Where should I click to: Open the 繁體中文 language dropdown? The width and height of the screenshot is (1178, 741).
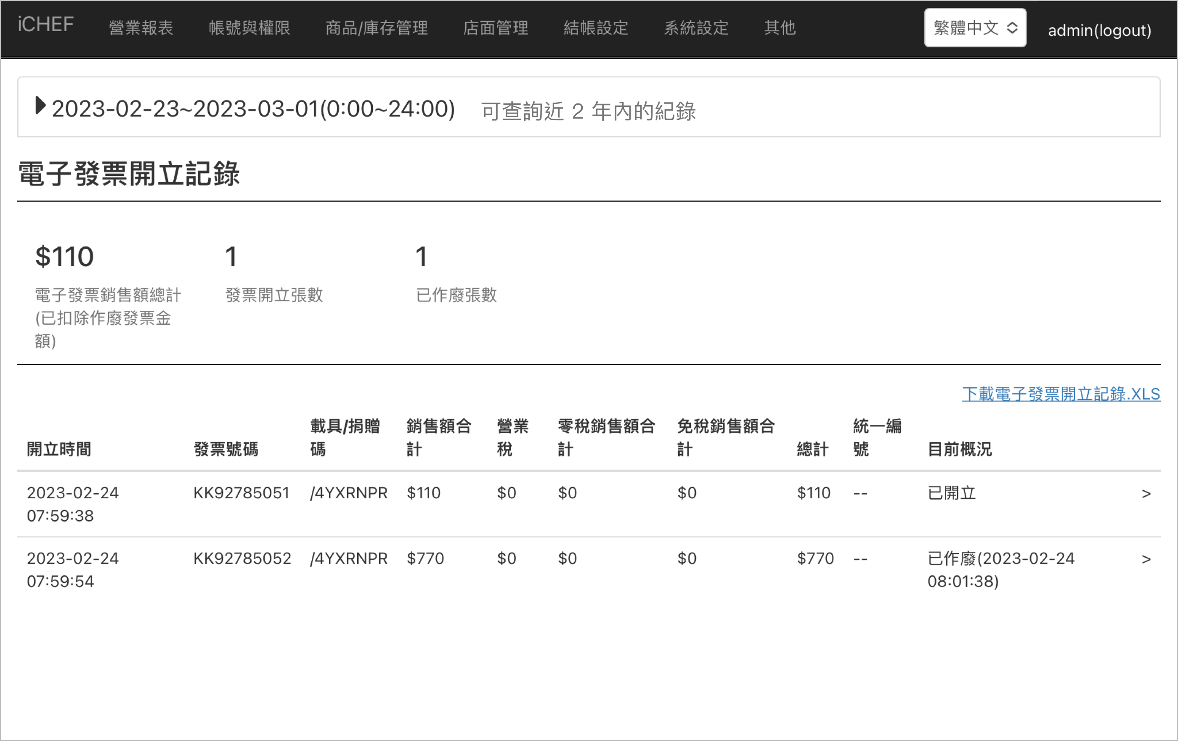[x=974, y=28]
